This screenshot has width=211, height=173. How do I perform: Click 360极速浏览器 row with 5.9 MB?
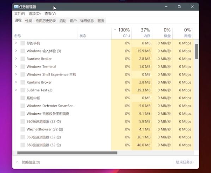pyautogui.click(x=103, y=121)
